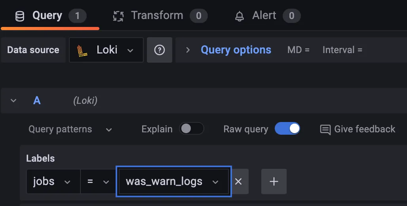This screenshot has height=206, width=407.
Task: Click the Transform tab icon
Action: [x=118, y=16]
